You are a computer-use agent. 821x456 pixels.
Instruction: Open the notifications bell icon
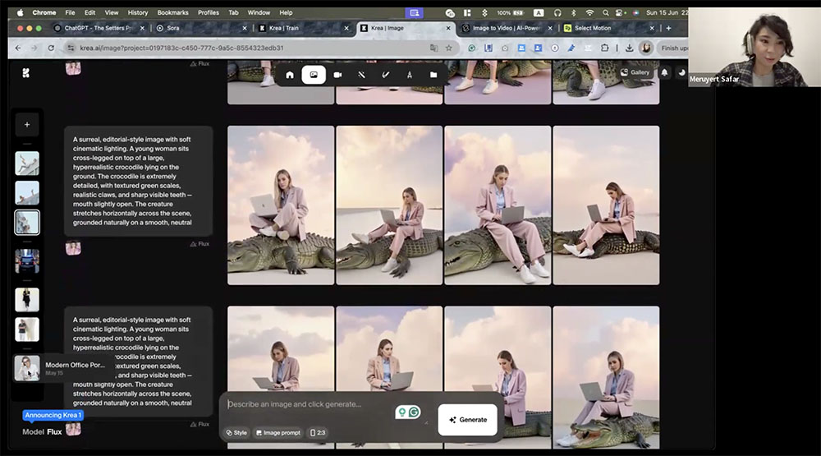click(x=664, y=72)
